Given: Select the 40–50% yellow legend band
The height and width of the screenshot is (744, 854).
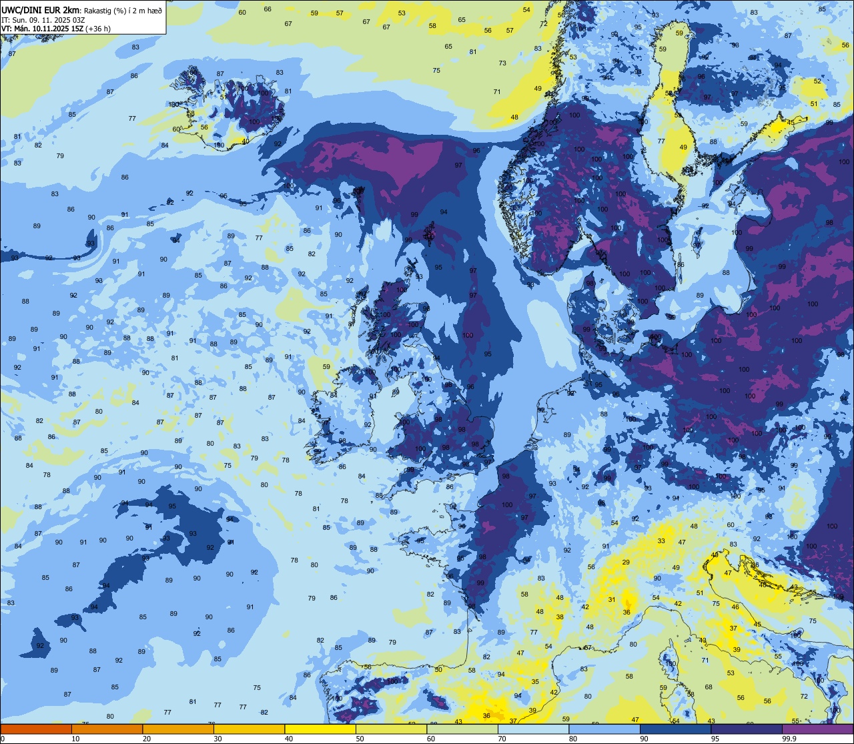Looking at the screenshot, I should (320, 729).
